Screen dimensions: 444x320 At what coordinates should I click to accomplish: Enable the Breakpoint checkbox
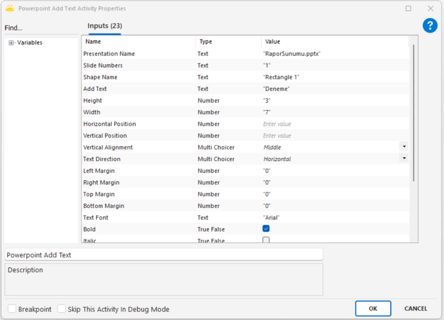point(12,309)
